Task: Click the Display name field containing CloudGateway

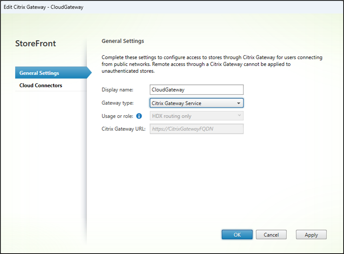Action: tap(196, 90)
